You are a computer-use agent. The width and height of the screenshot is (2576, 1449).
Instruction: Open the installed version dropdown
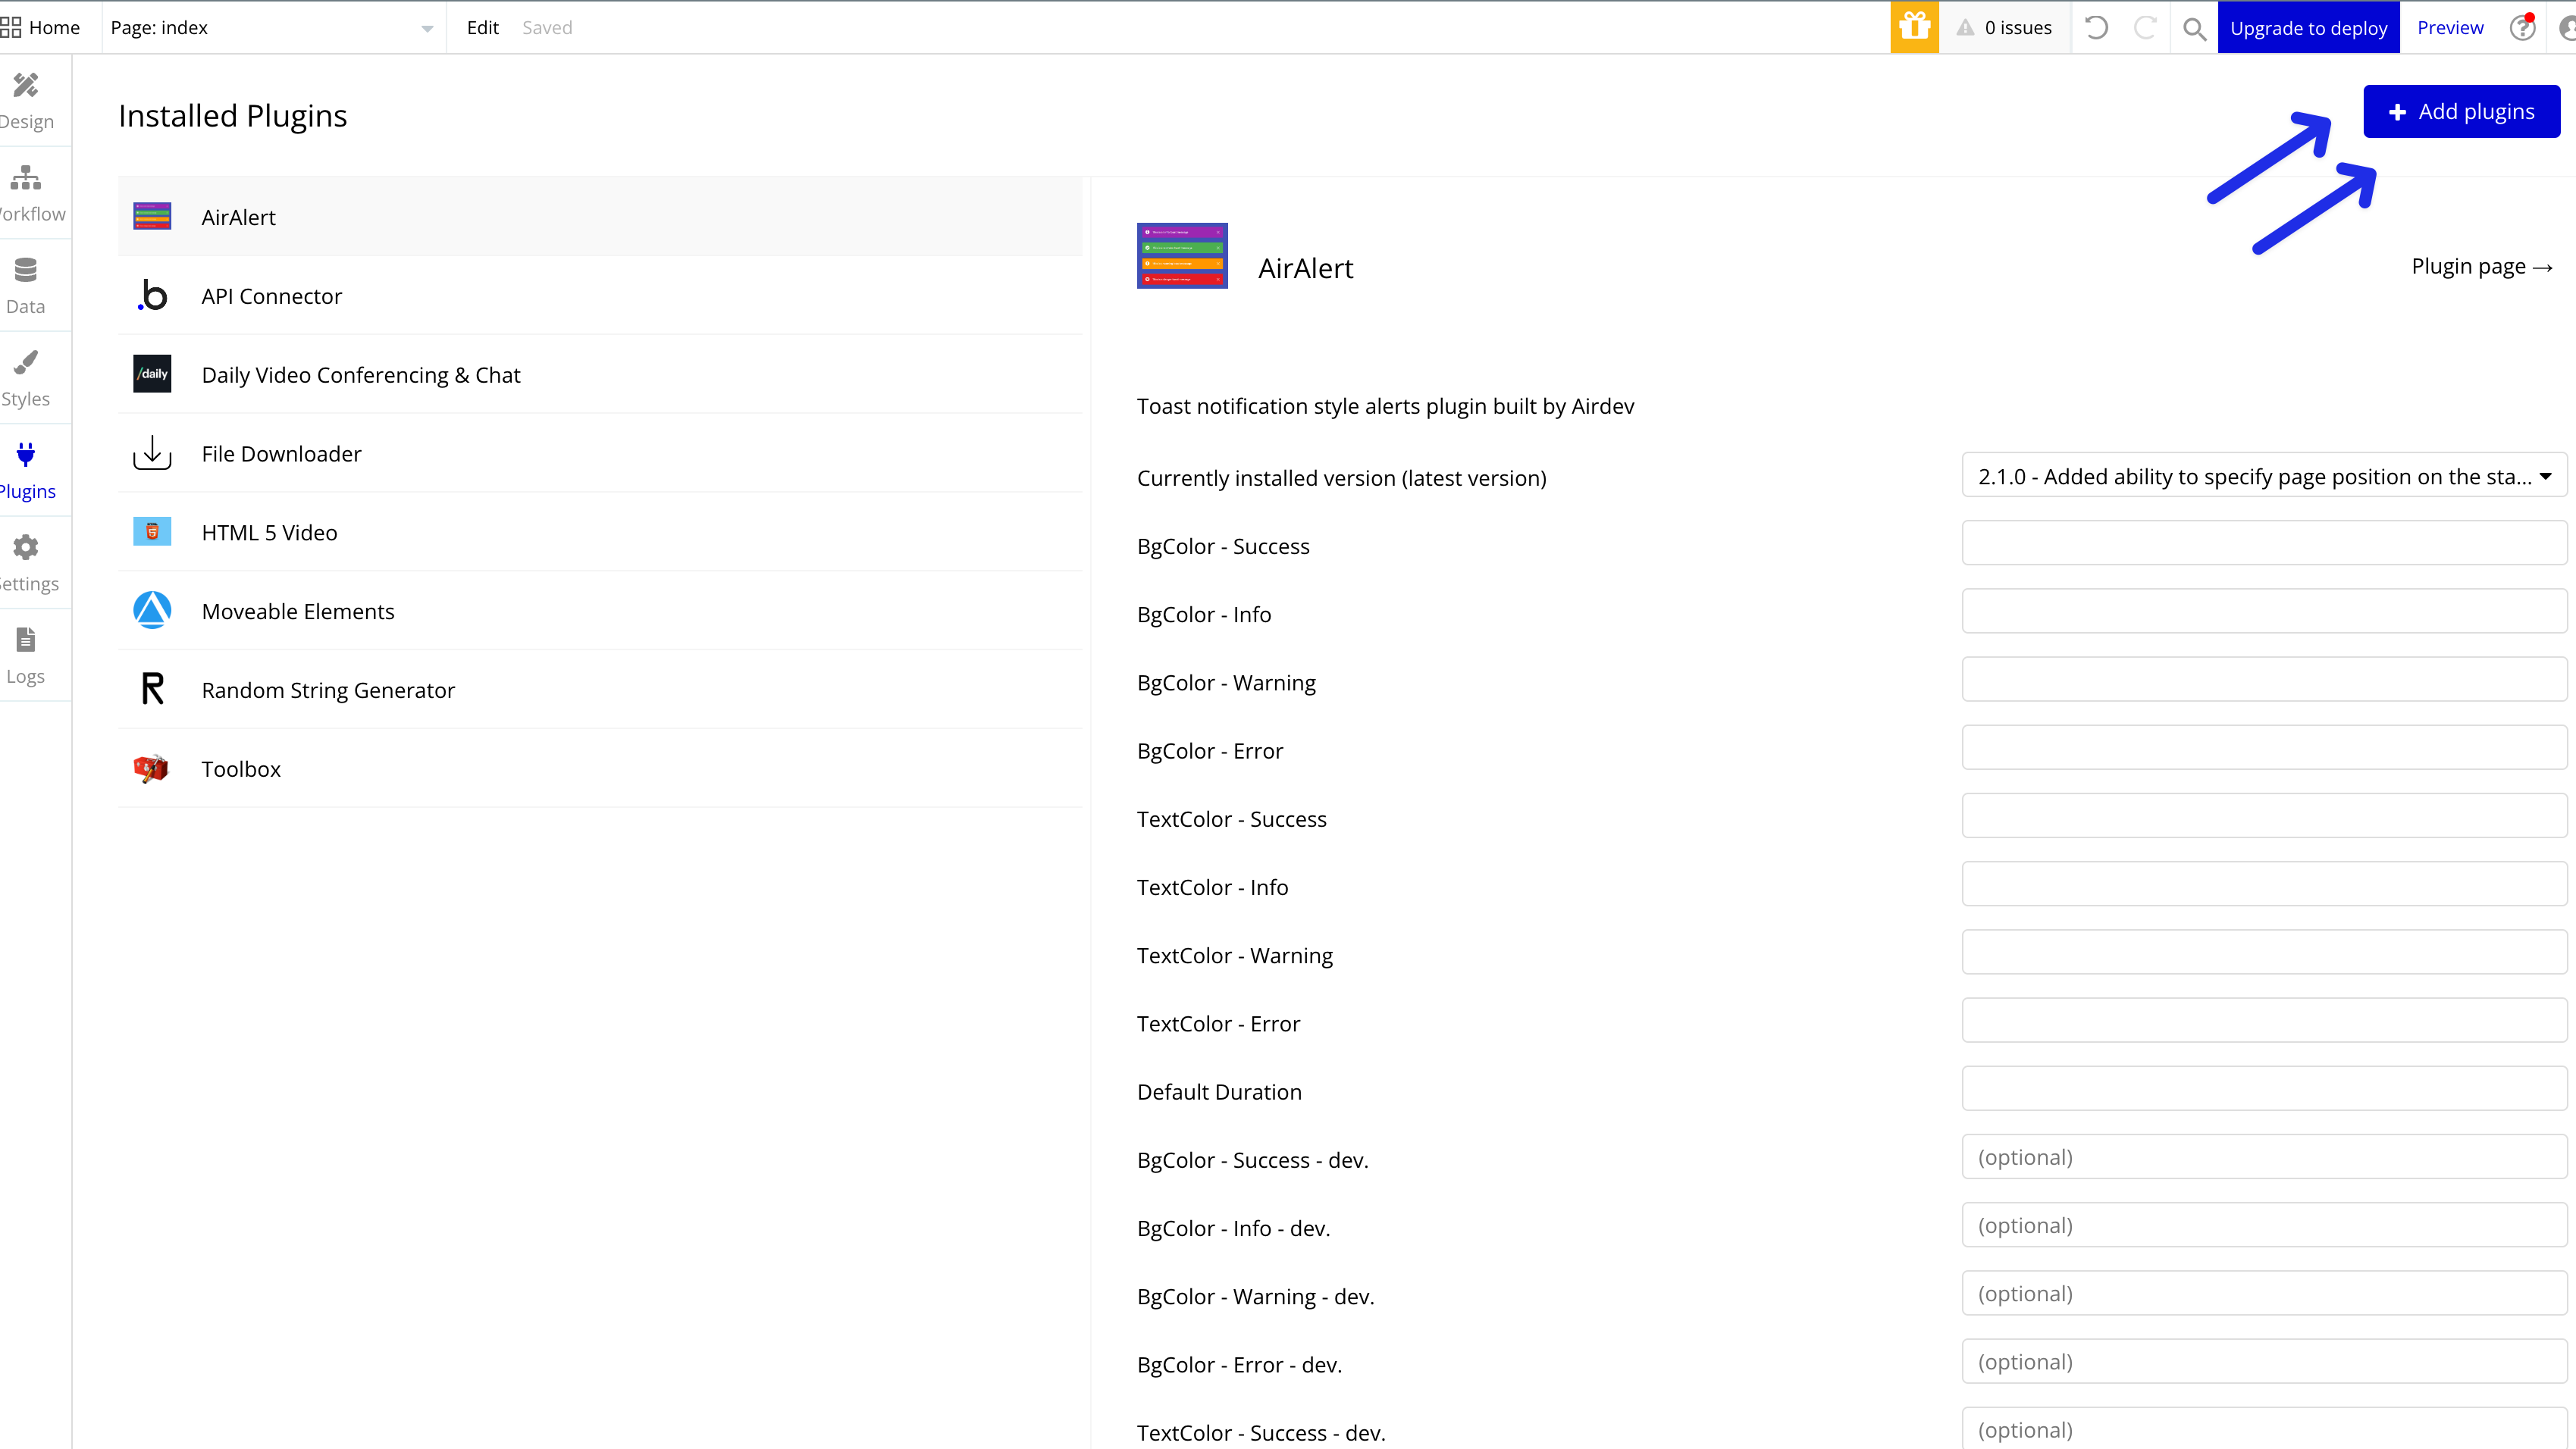[x=2264, y=476]
